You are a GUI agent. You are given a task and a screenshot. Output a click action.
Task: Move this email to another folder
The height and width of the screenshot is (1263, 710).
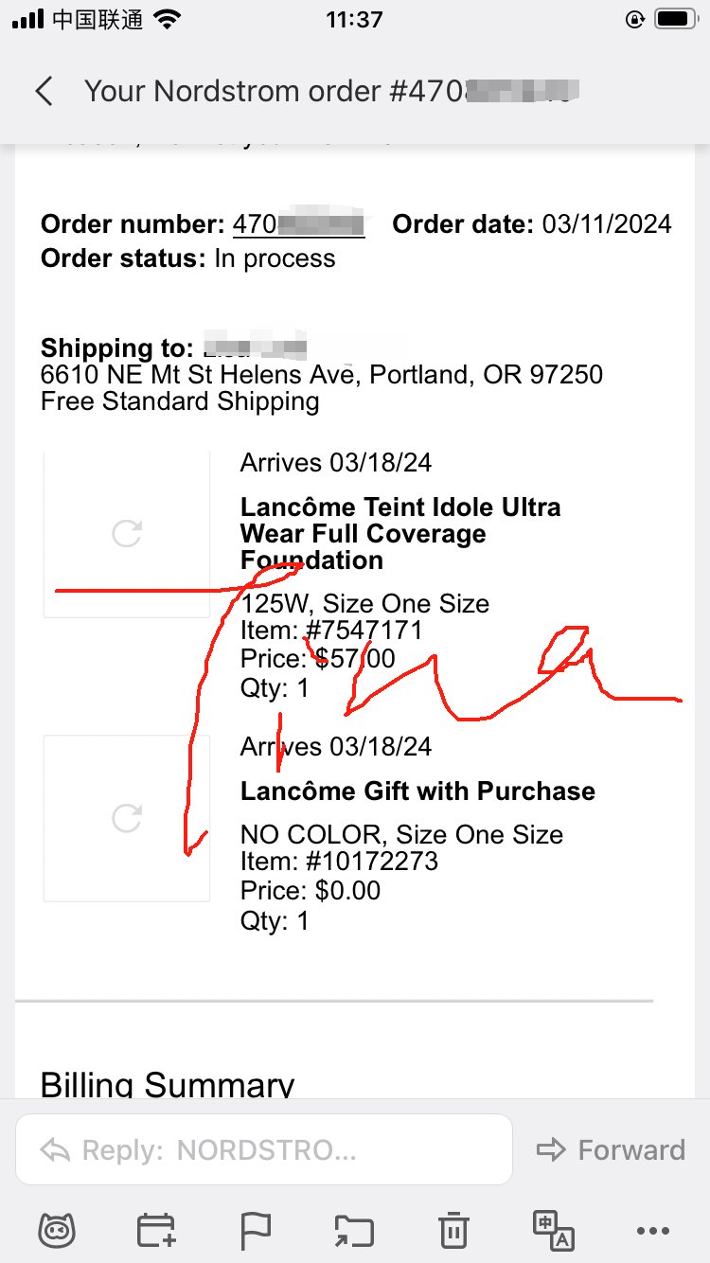coord(354,1230)
